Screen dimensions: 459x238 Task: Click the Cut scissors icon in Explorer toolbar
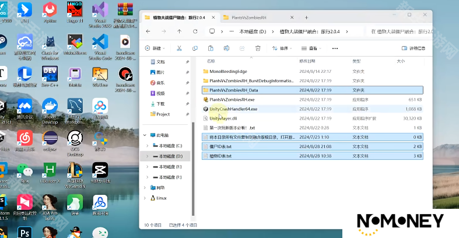(x=179, y=48)
